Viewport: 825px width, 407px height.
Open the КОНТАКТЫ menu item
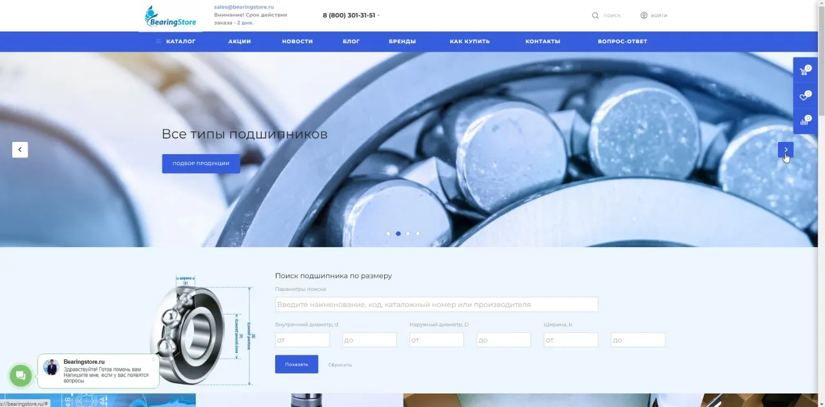[543, 41]
